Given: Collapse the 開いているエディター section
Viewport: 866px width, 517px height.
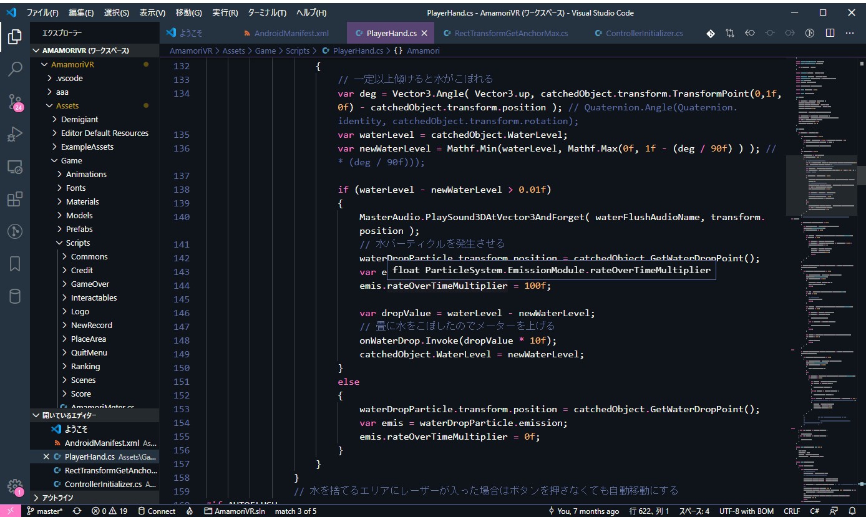Looking at the screenshot, I should 94,415.
